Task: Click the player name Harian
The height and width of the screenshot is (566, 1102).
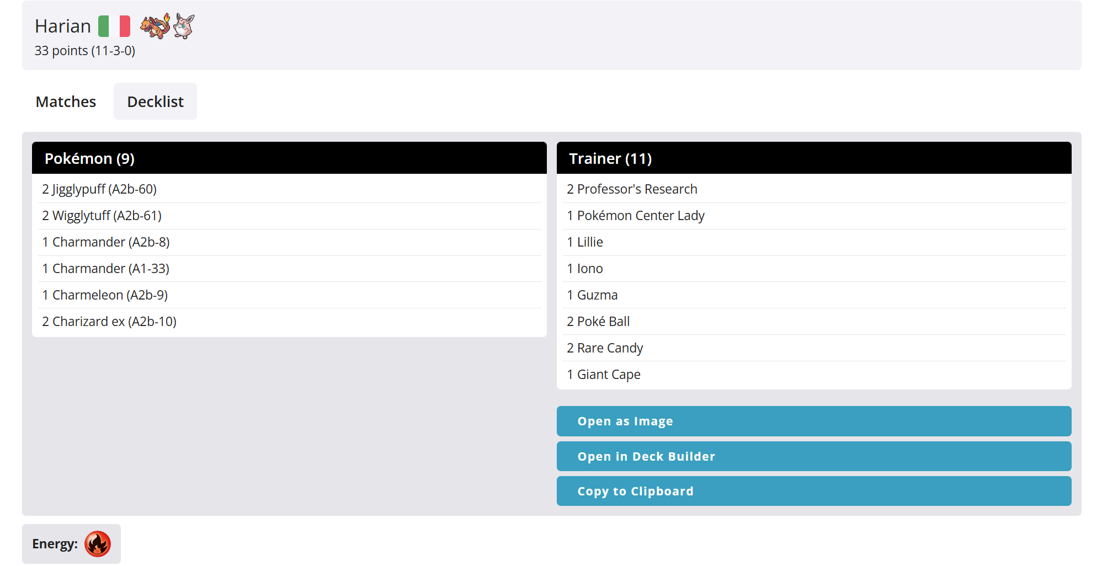Action: [63, 26]
